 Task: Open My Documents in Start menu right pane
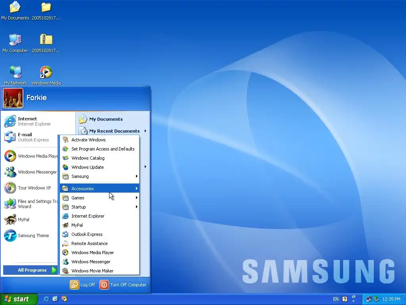[x=113, y=119]
